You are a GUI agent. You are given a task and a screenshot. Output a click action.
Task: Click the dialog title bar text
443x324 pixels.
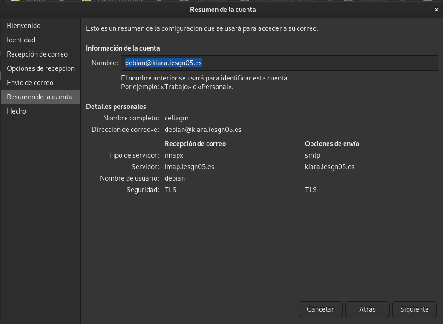tap(223, 9)
